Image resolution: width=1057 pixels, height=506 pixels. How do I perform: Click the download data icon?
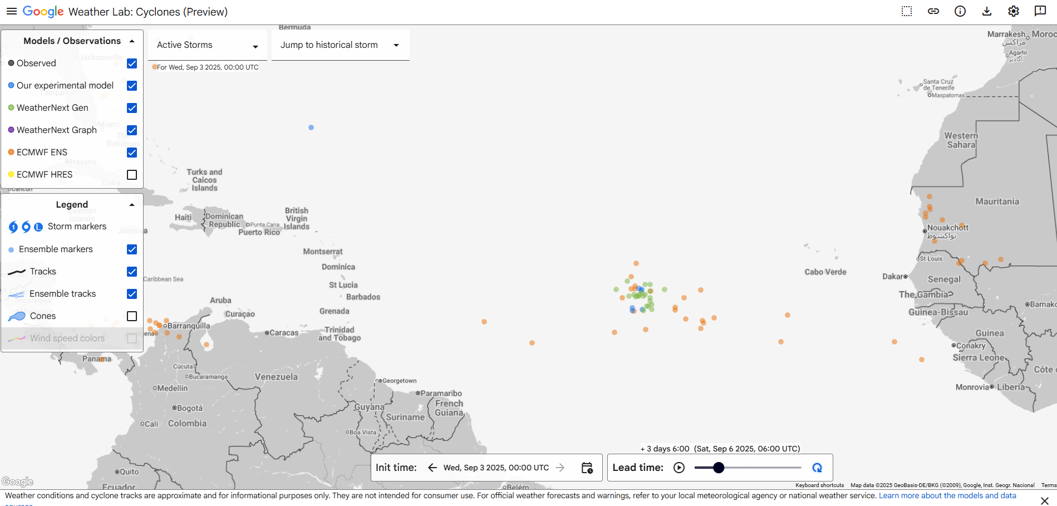(x=987, y=11)
